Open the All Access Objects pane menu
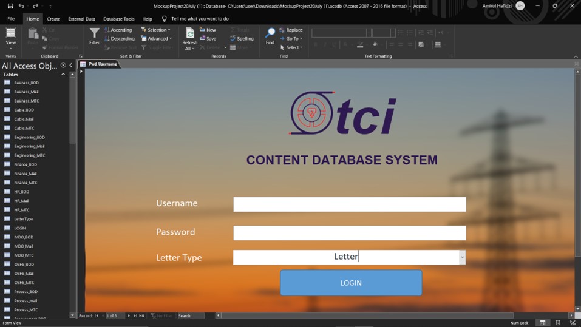The height and width of the screenshot is (327, 581). pyautogui.click(x=63, y=65)
